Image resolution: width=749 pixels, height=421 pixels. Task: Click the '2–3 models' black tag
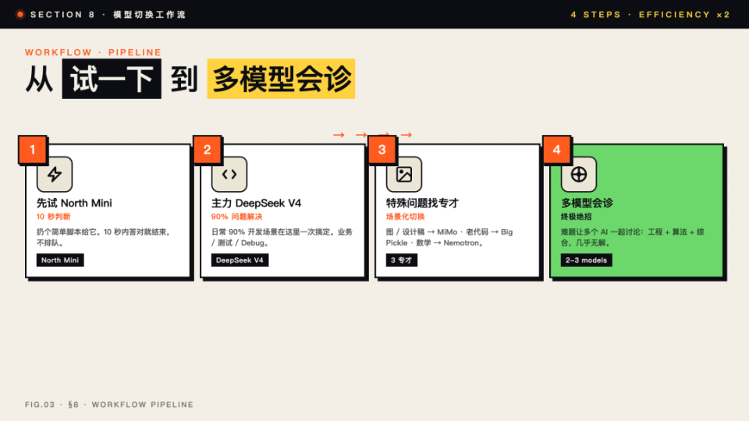(x=587, y=260)
